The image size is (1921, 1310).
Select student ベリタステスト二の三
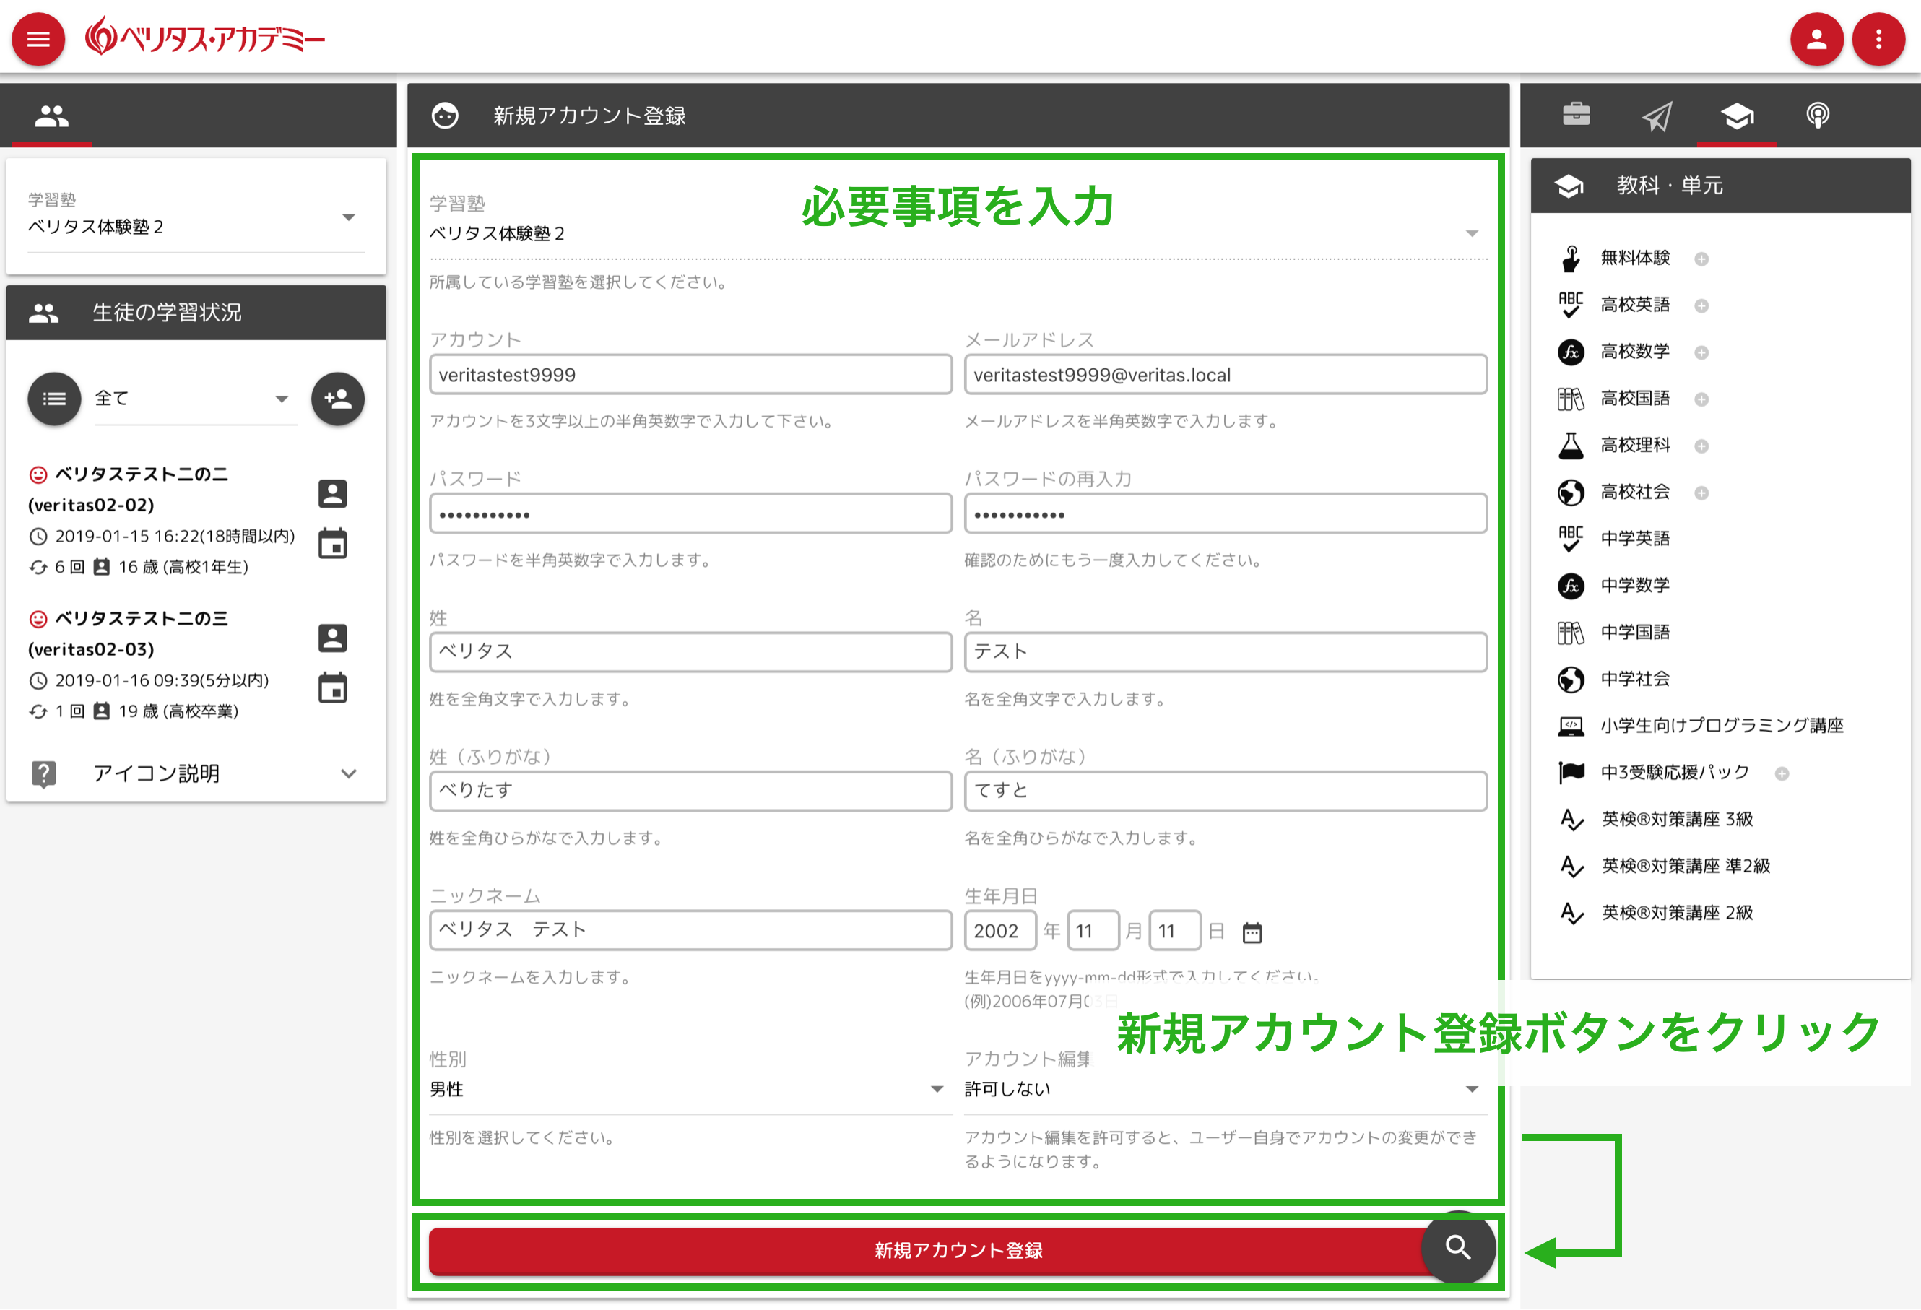[x=142, y=619]
